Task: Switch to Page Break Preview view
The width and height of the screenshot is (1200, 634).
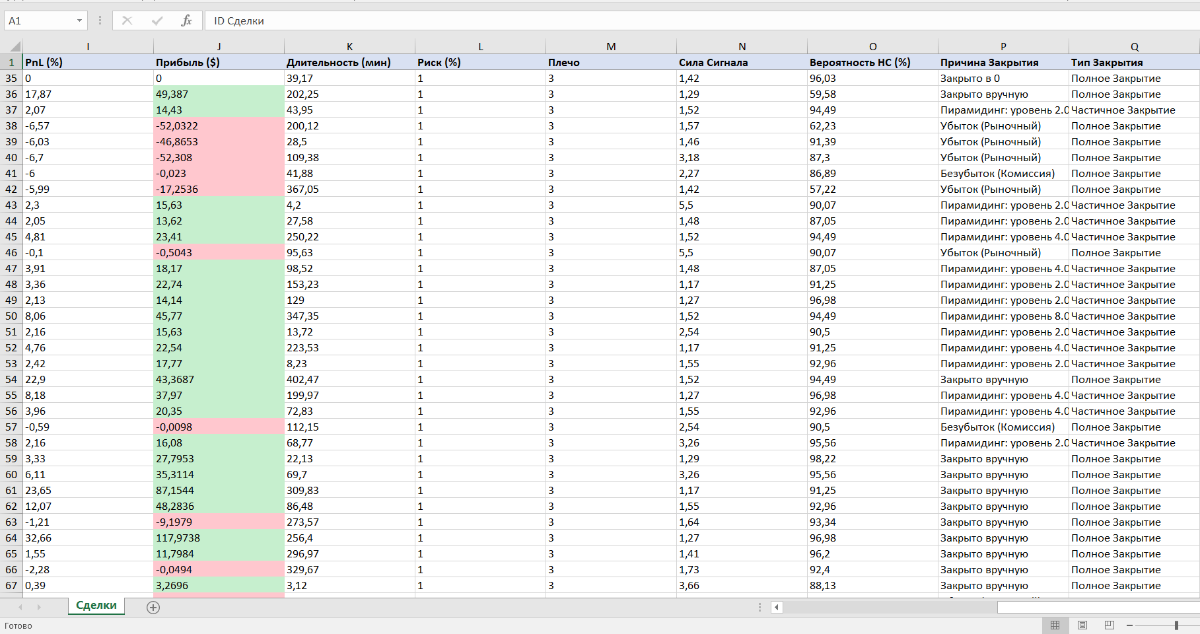Action: [1110, 625]
